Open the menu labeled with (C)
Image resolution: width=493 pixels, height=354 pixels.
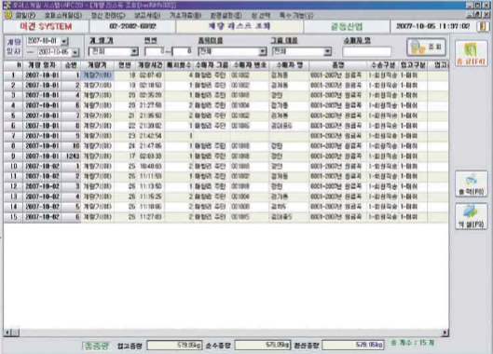pos(108,15)
